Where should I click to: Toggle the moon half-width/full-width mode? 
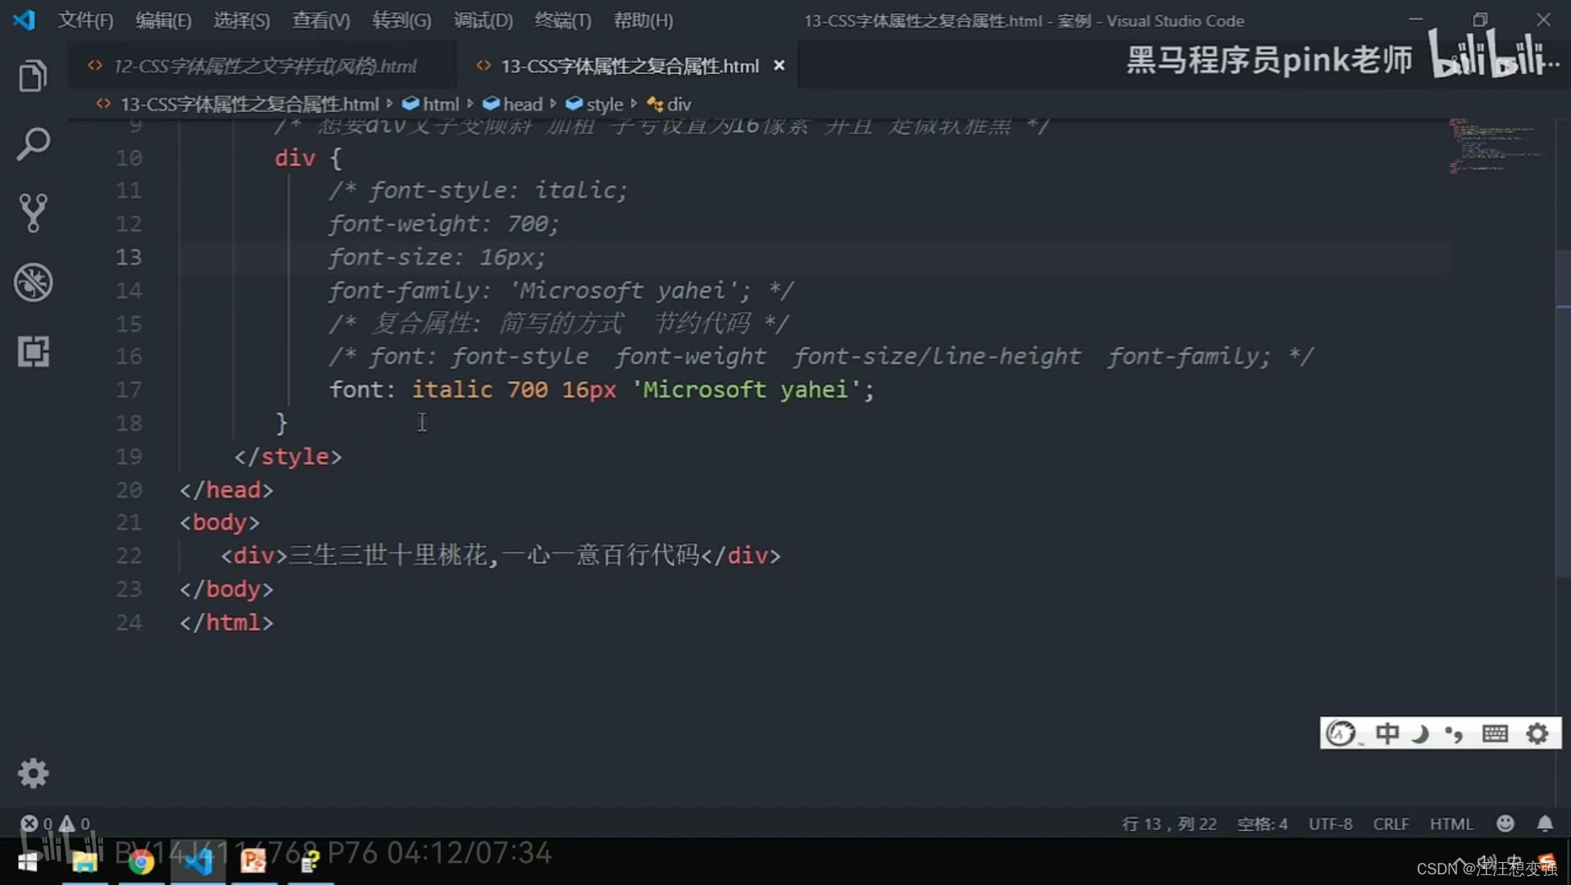[1420, 733]
